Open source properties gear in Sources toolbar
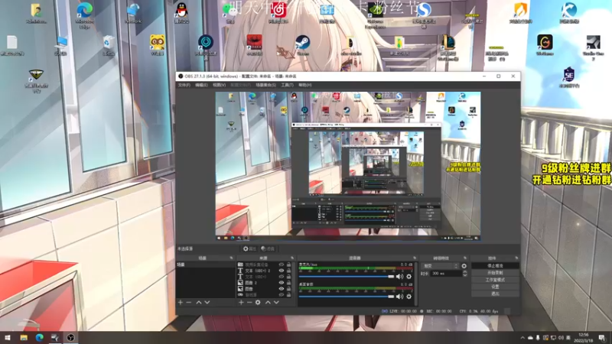 coord(258,302)
